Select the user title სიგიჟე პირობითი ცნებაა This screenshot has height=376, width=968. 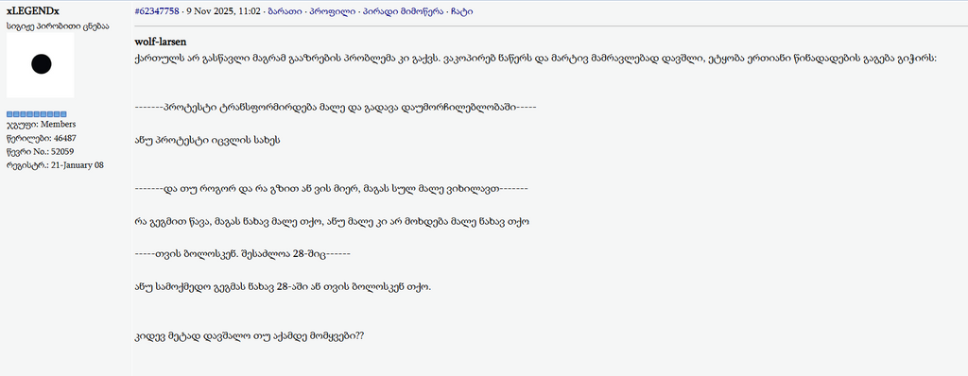tap(58, 26)
